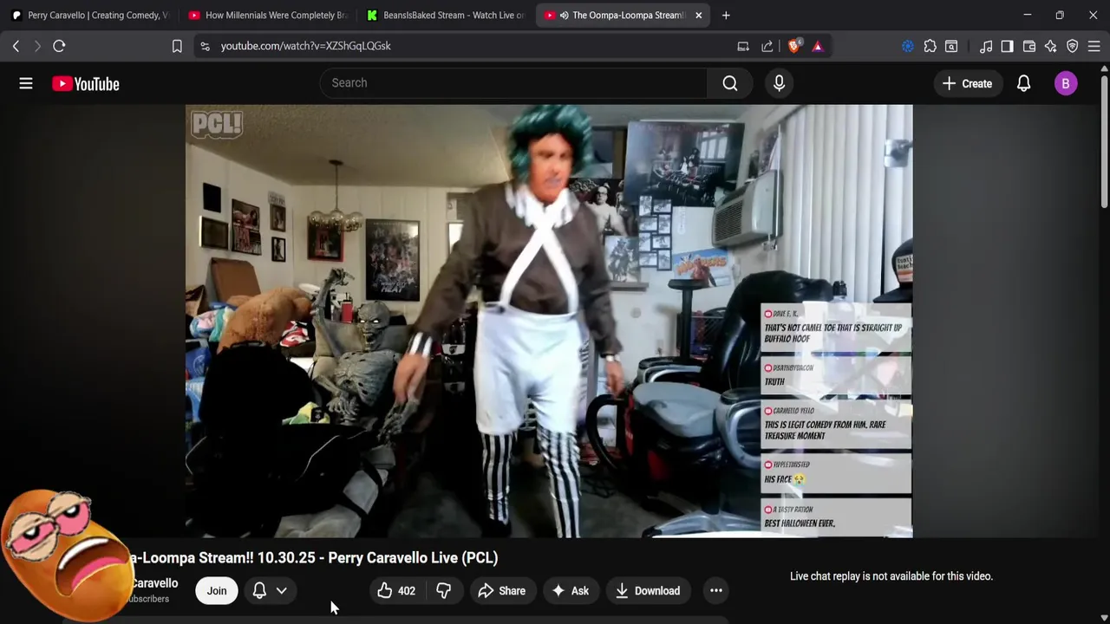Click the Create button
Image resolution: width=1110 pixels, height=624 pixels.
967,84
